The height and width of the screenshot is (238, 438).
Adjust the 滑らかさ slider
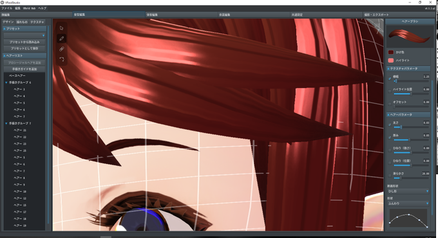tap(411, 178)
